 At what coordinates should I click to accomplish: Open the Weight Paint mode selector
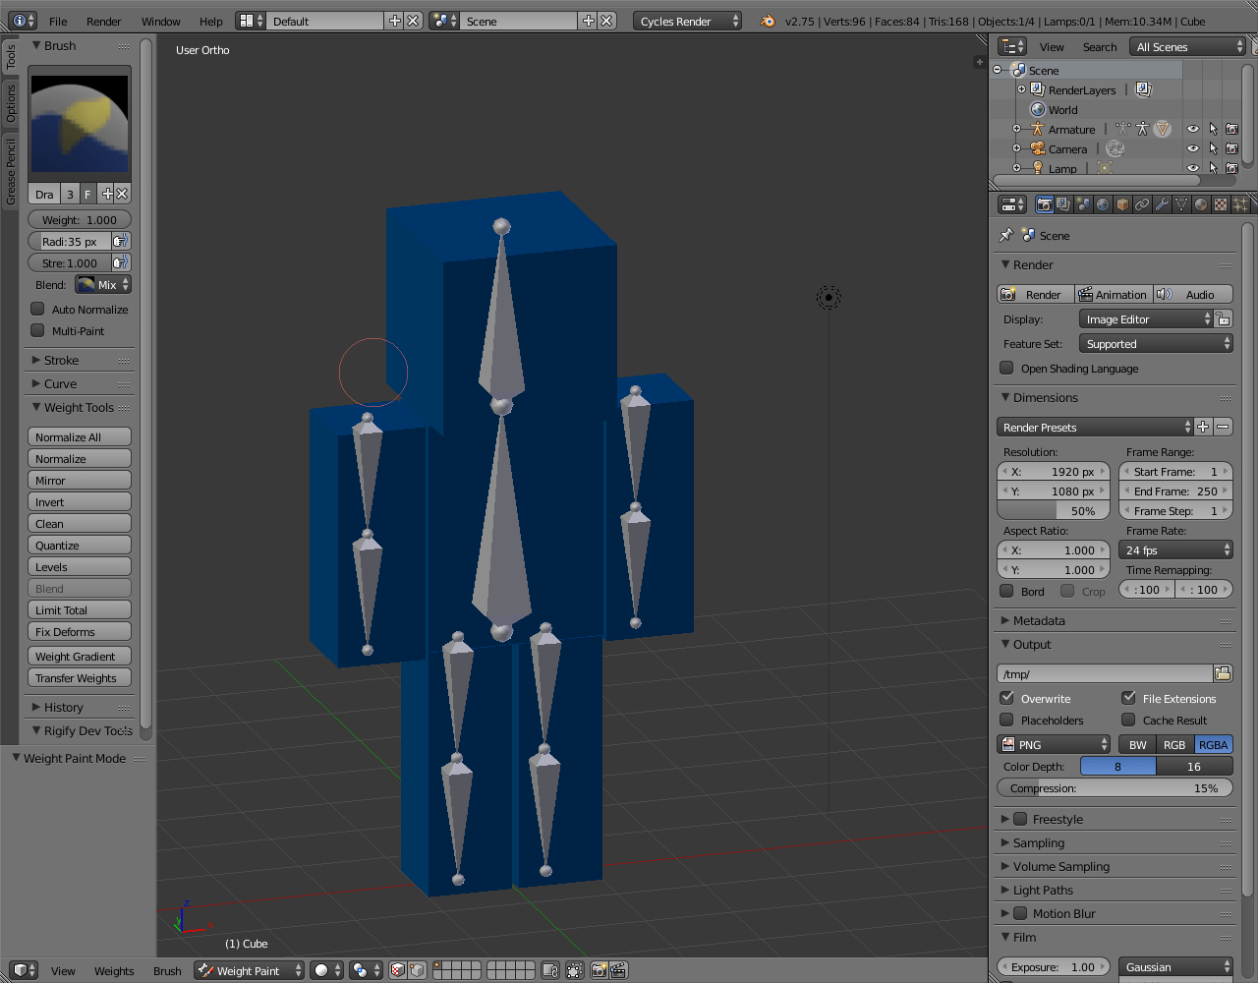[x=249, y=970]
